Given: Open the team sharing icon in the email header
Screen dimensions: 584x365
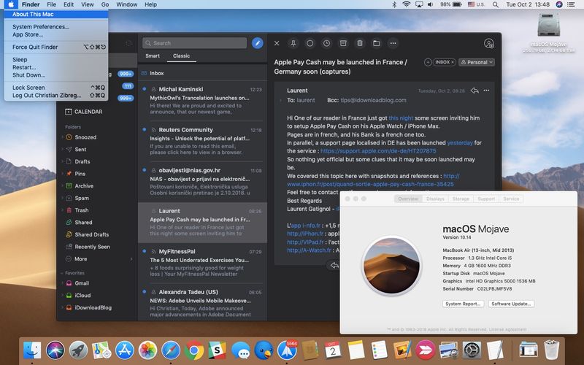Looking at the screenshot, I should click(489, 44).
